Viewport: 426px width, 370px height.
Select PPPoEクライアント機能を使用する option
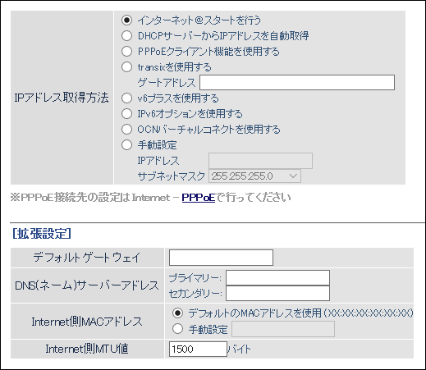(126, 52)
